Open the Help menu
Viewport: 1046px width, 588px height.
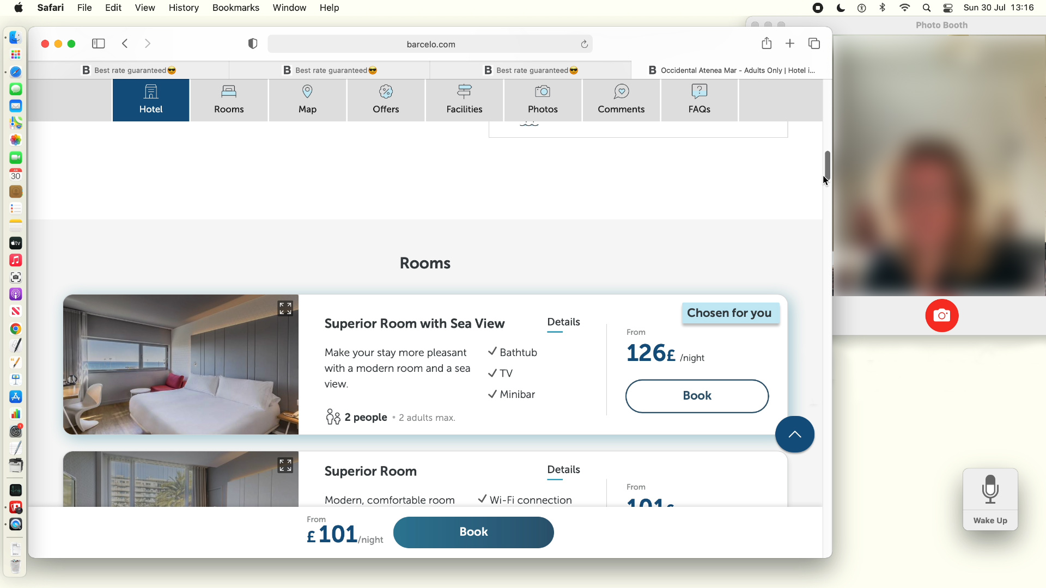coord(329,8)
